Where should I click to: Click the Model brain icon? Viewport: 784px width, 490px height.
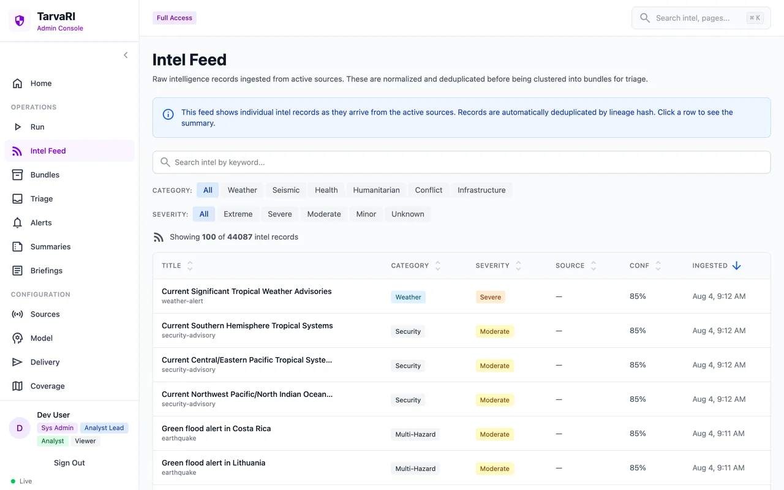(18, 338)
